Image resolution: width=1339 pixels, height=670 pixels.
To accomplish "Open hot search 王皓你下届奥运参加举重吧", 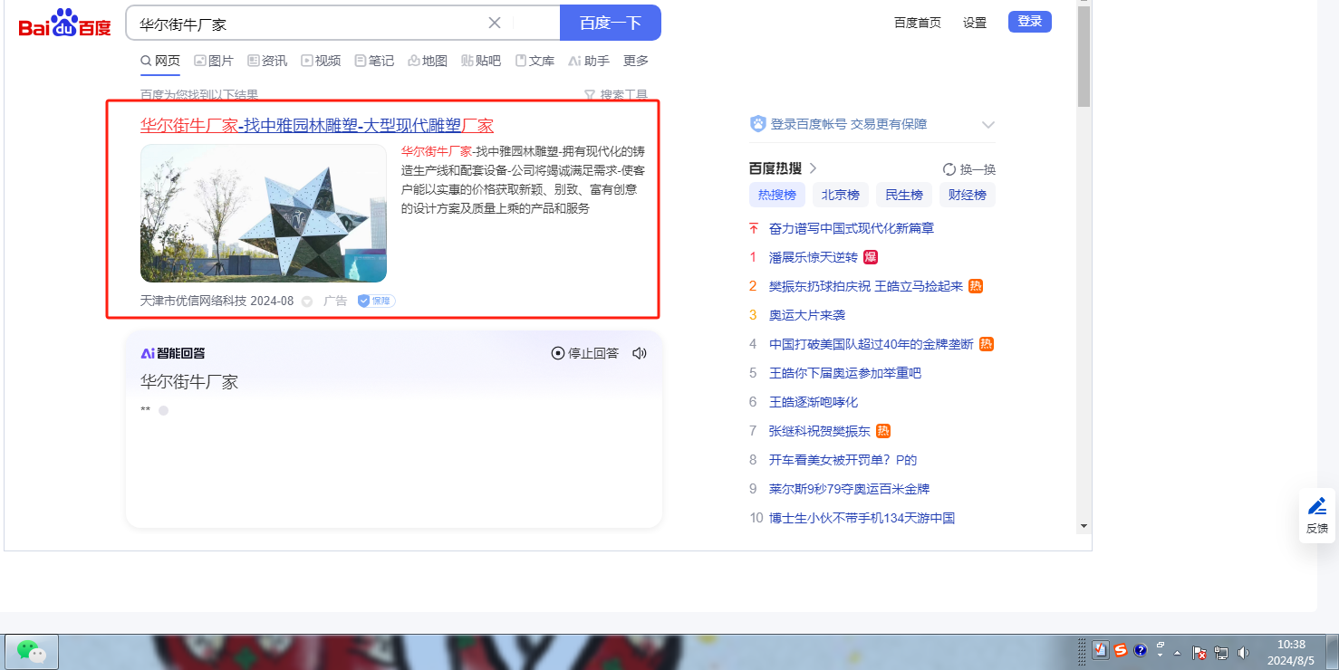I will (x=845, y=373).
